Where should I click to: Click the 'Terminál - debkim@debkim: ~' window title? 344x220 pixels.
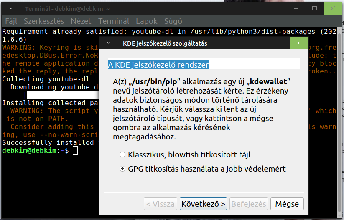coord(67,9)
